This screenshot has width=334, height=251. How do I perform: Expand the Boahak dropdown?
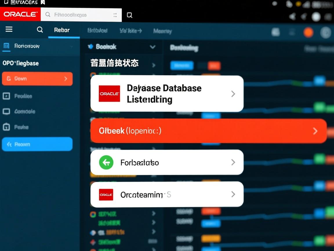[x=153, y=46]
